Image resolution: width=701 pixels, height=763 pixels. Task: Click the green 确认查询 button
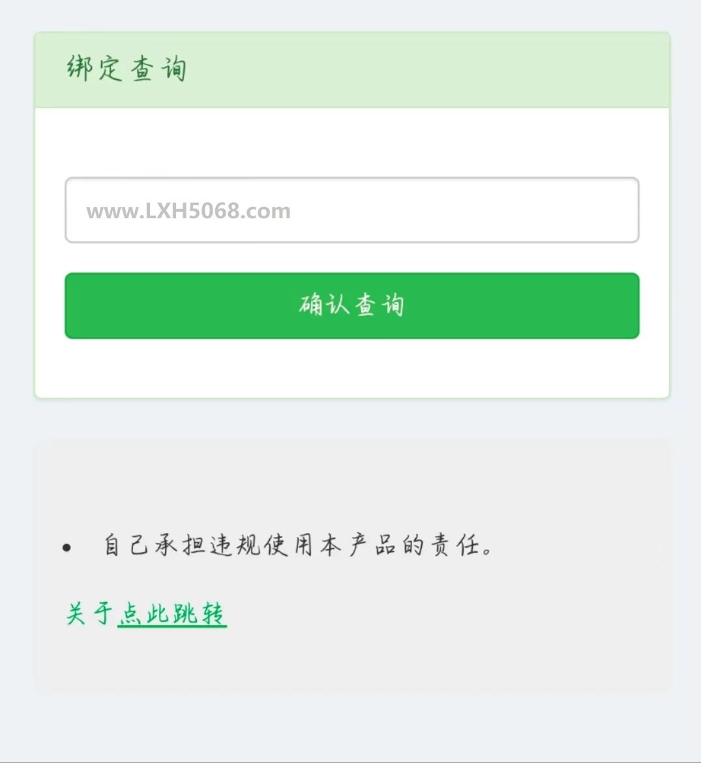(351, 306)
